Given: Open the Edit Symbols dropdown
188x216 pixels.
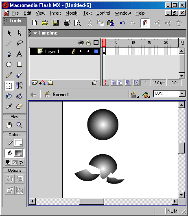Looking at the screenshot, I should (x=146, y=95).
